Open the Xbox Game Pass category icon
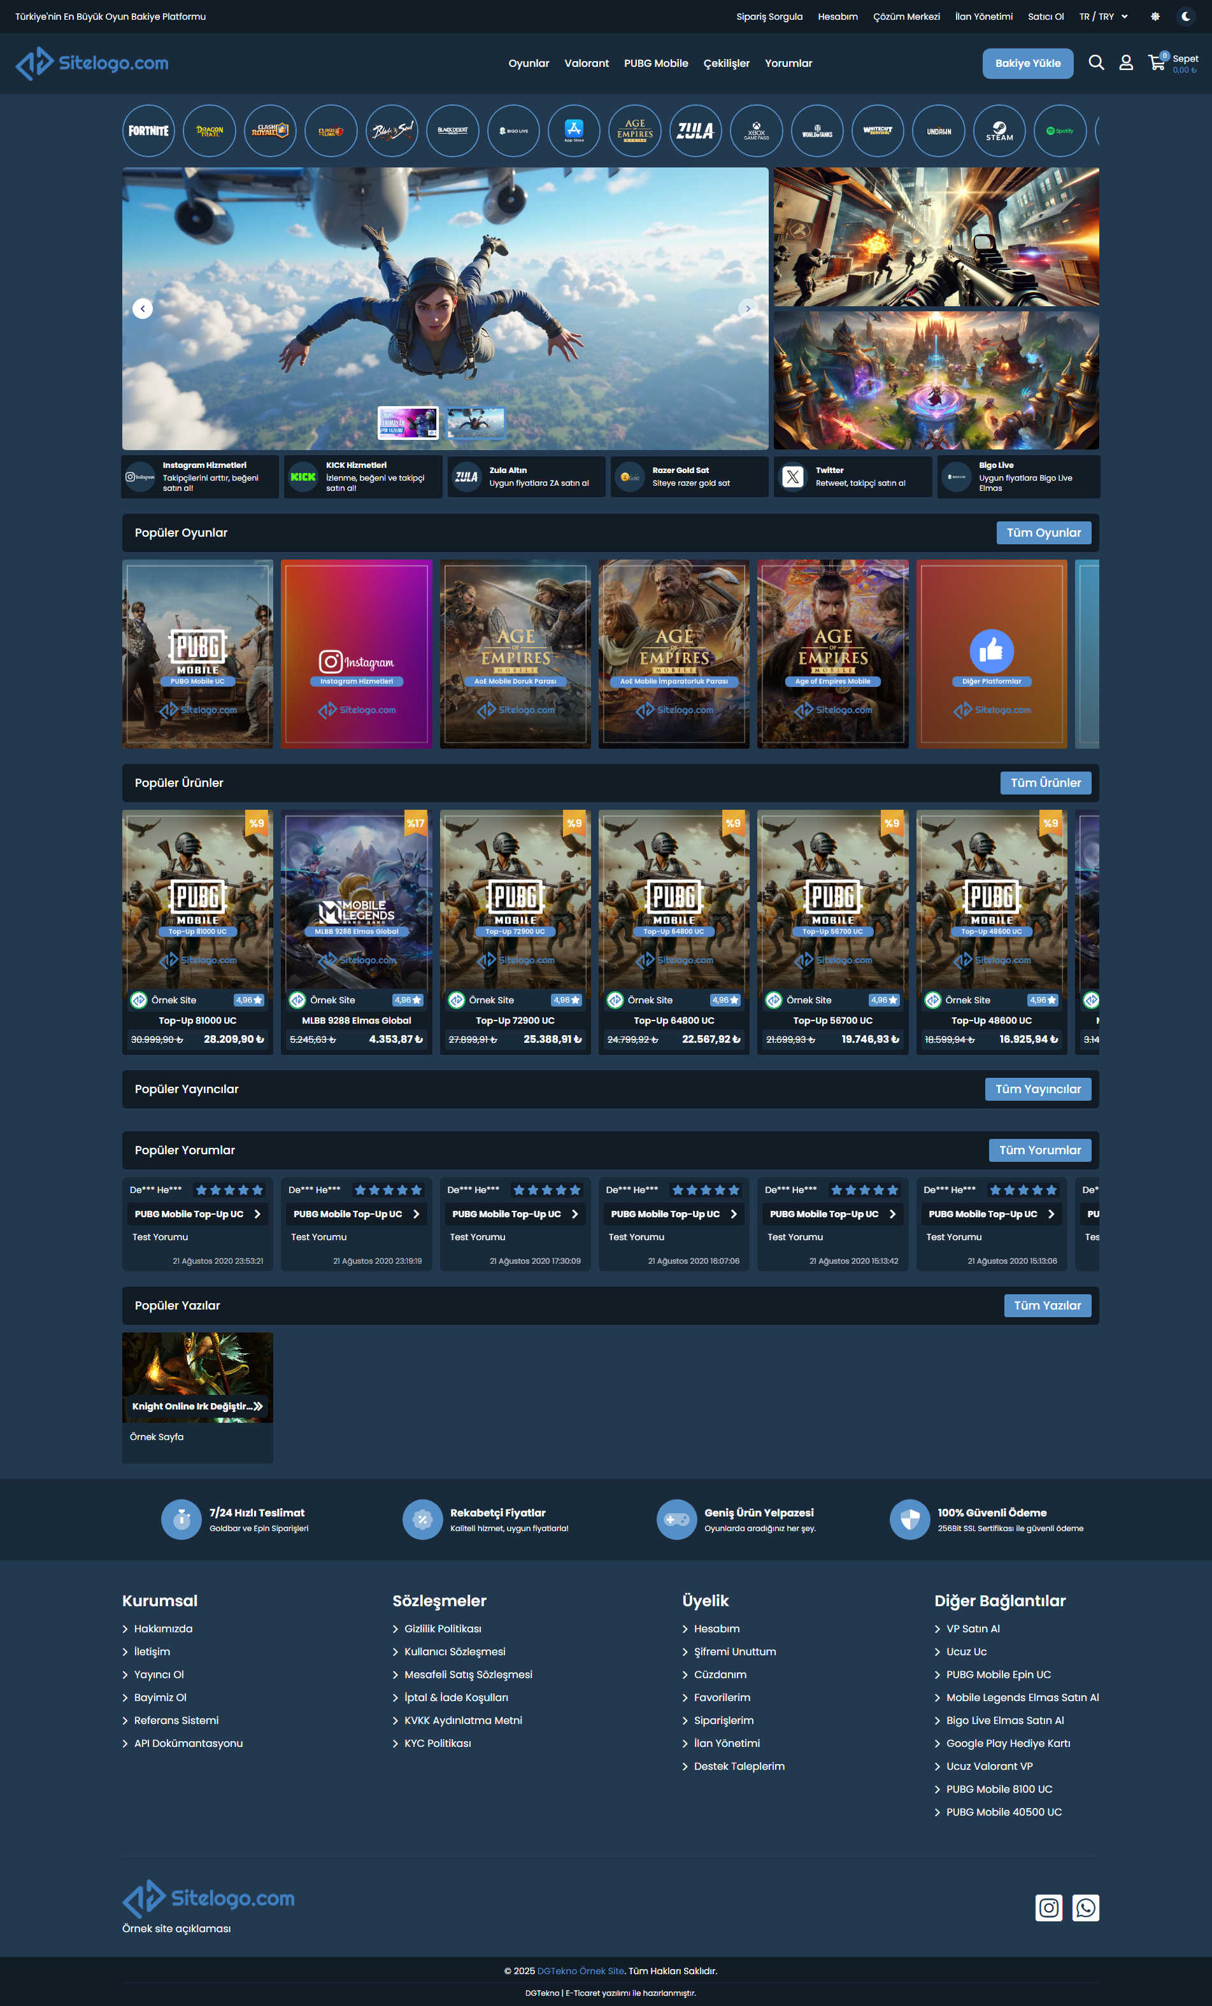 click(757, 131)
